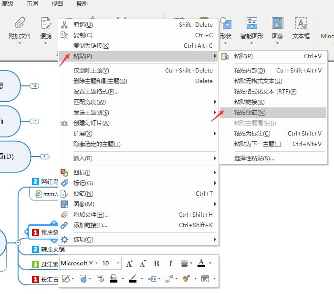Click the topic shape icon in mini toolbar
This screenshot has width=334, height=294.
point(83,278)
